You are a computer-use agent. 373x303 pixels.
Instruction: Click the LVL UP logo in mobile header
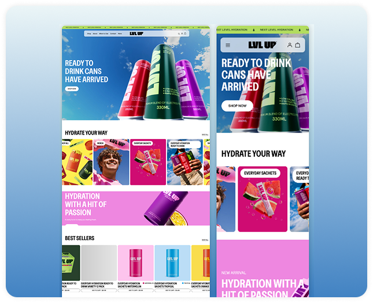pos(263,45)
